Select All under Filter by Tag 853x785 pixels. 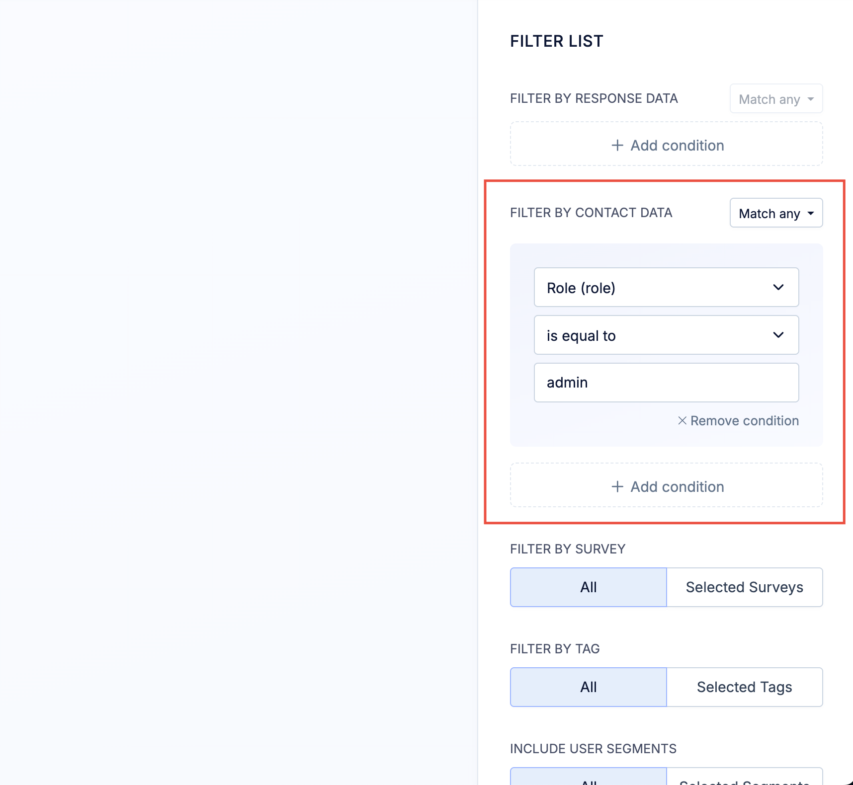click(588, 687)
